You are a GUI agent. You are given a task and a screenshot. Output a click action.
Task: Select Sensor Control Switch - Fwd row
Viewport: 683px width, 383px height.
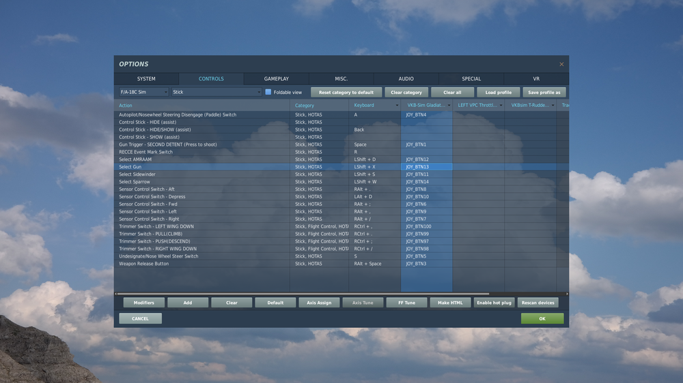pos(341,204)
